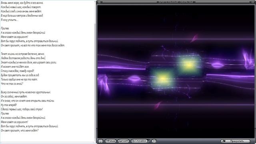The width and height of the screenshot is (256, 144).
Task: Click the visualization display area
Action: [176, 72]
